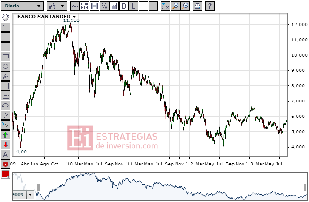309x202 pixels.
Task: Click the '13 year label on time axis
Action: tap(249, 164)
